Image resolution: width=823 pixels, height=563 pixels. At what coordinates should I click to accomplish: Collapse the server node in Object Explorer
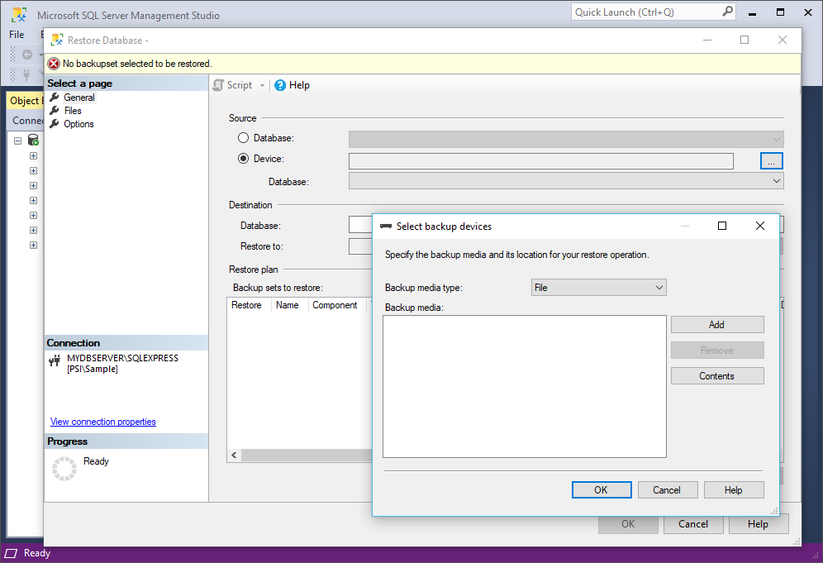tap(18, 141)
